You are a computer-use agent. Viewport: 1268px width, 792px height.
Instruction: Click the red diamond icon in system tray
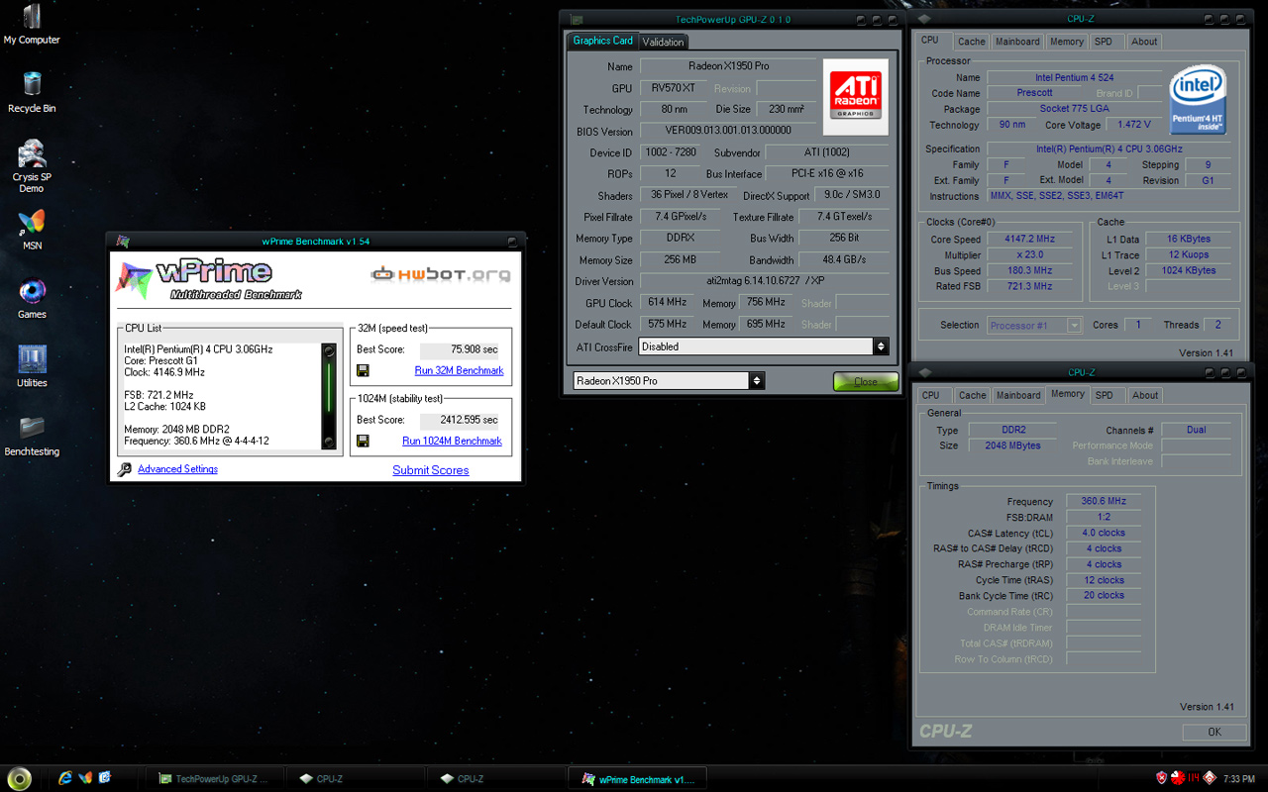click(x=1209, y=779)
